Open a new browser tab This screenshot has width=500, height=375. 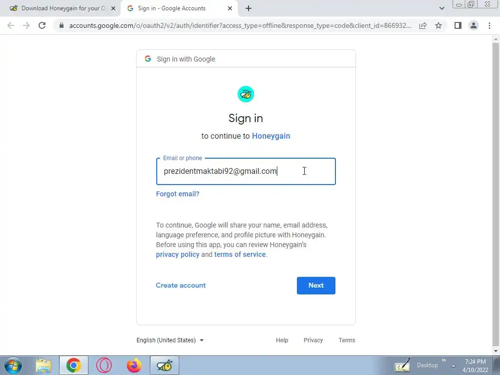pyautogui.click(x=249, y=8)
